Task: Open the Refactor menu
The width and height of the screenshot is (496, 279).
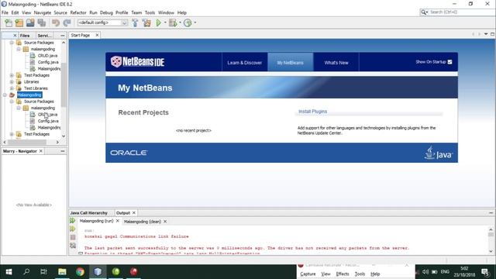Action: (78, 12)
